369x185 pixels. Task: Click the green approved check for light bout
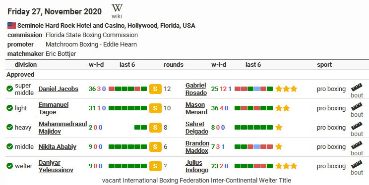click(x=9, y=108)
